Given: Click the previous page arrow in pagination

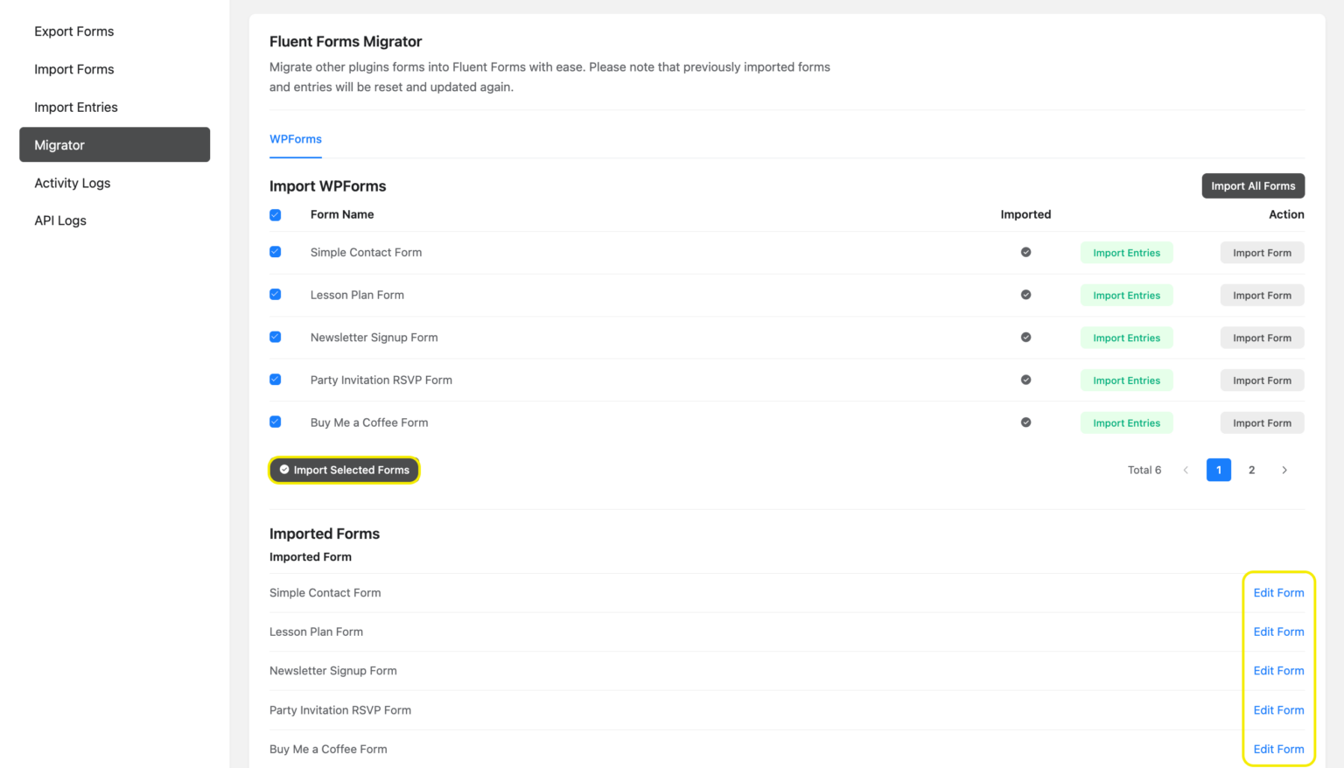Looking at the screenshot, I should [1186, 470].
